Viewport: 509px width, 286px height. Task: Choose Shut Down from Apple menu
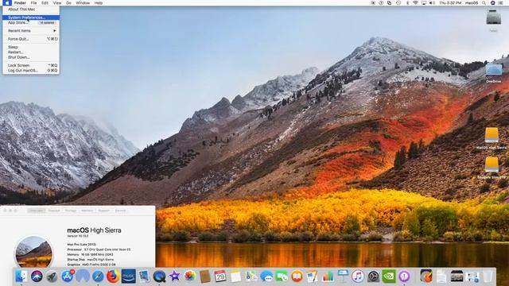point(31,57)
